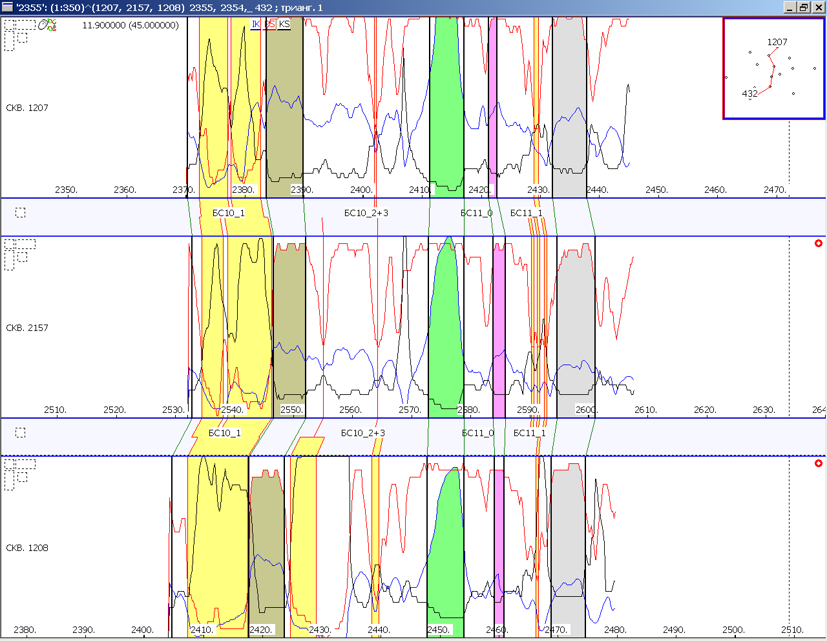Click red circle marker on well 1208 panel
Screen dimensions: 827x642
(819, 463)
